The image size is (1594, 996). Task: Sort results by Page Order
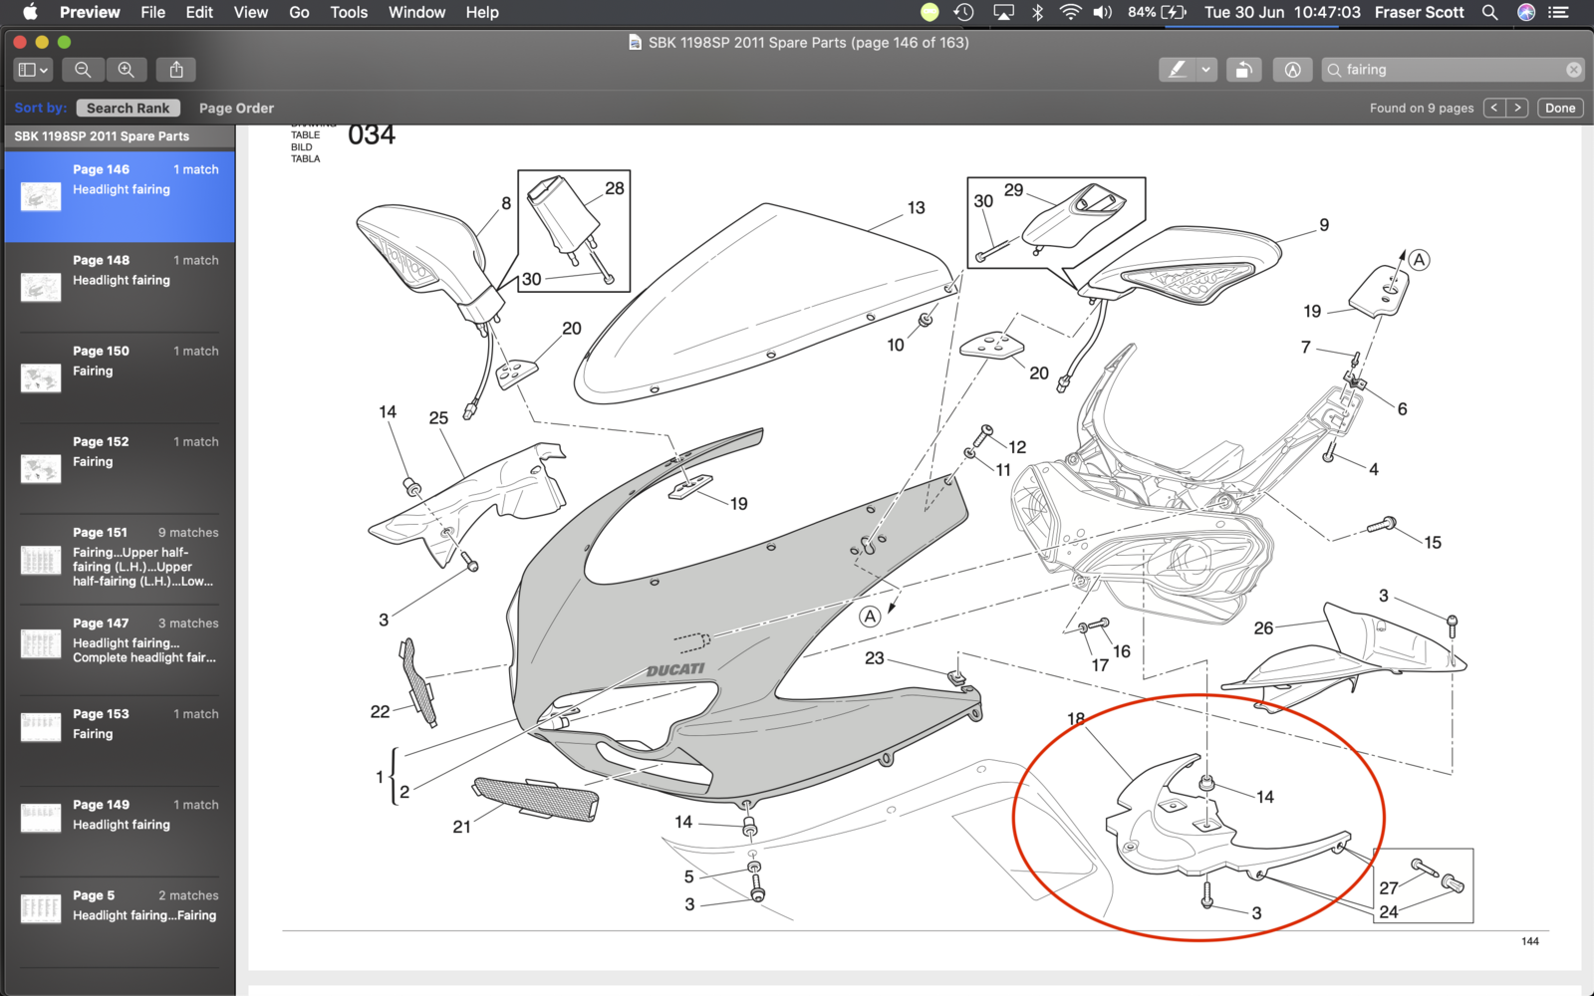coord(236,109)
